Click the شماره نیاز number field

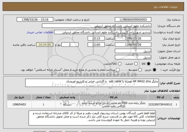(133, 19)
